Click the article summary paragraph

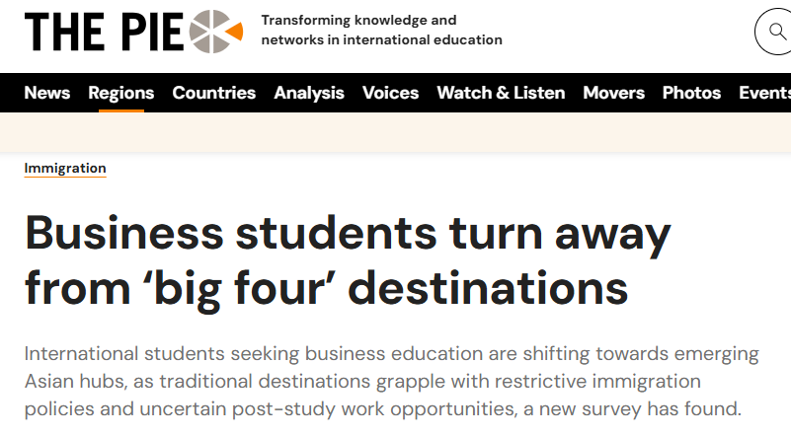(x=391, y=381)
